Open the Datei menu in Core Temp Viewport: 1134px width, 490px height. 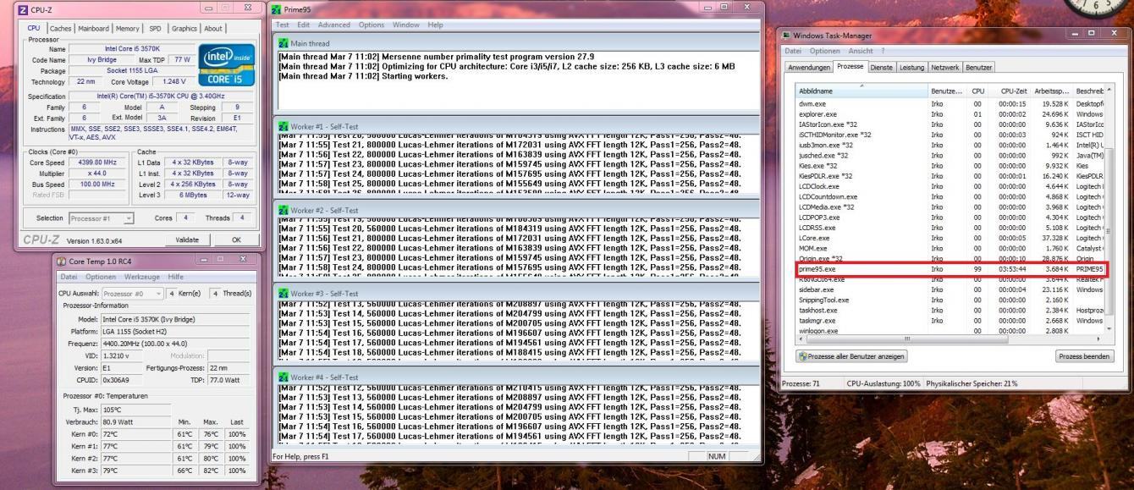click(x=69, y=277)
